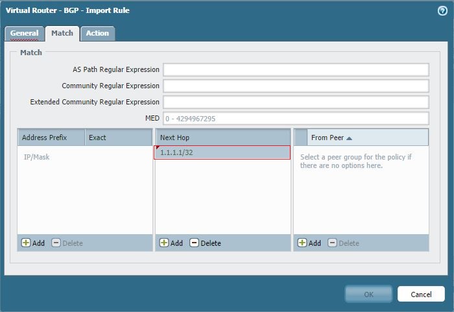
Task: Open the help icon in dialog title bar
Action: tap(442, 11)
